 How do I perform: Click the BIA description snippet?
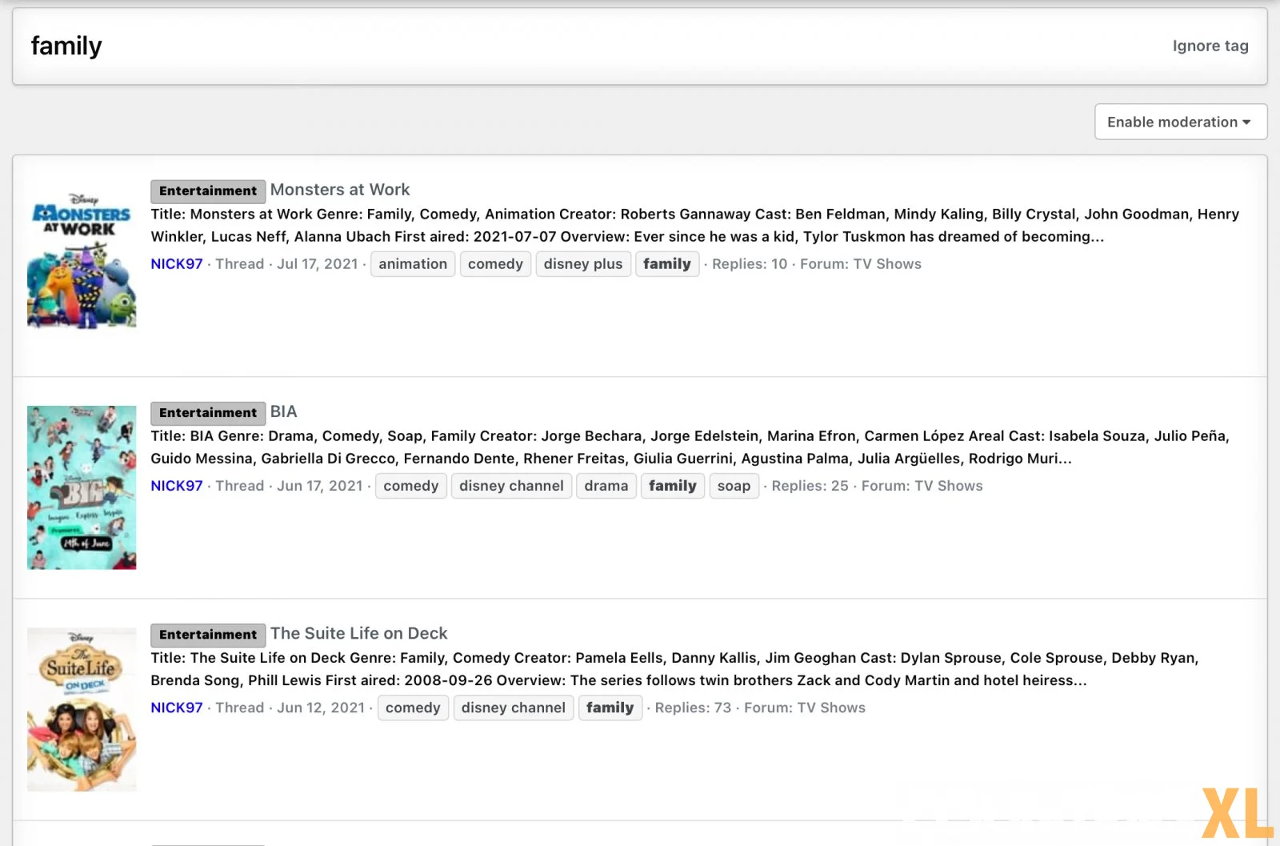tap(690, 447)
